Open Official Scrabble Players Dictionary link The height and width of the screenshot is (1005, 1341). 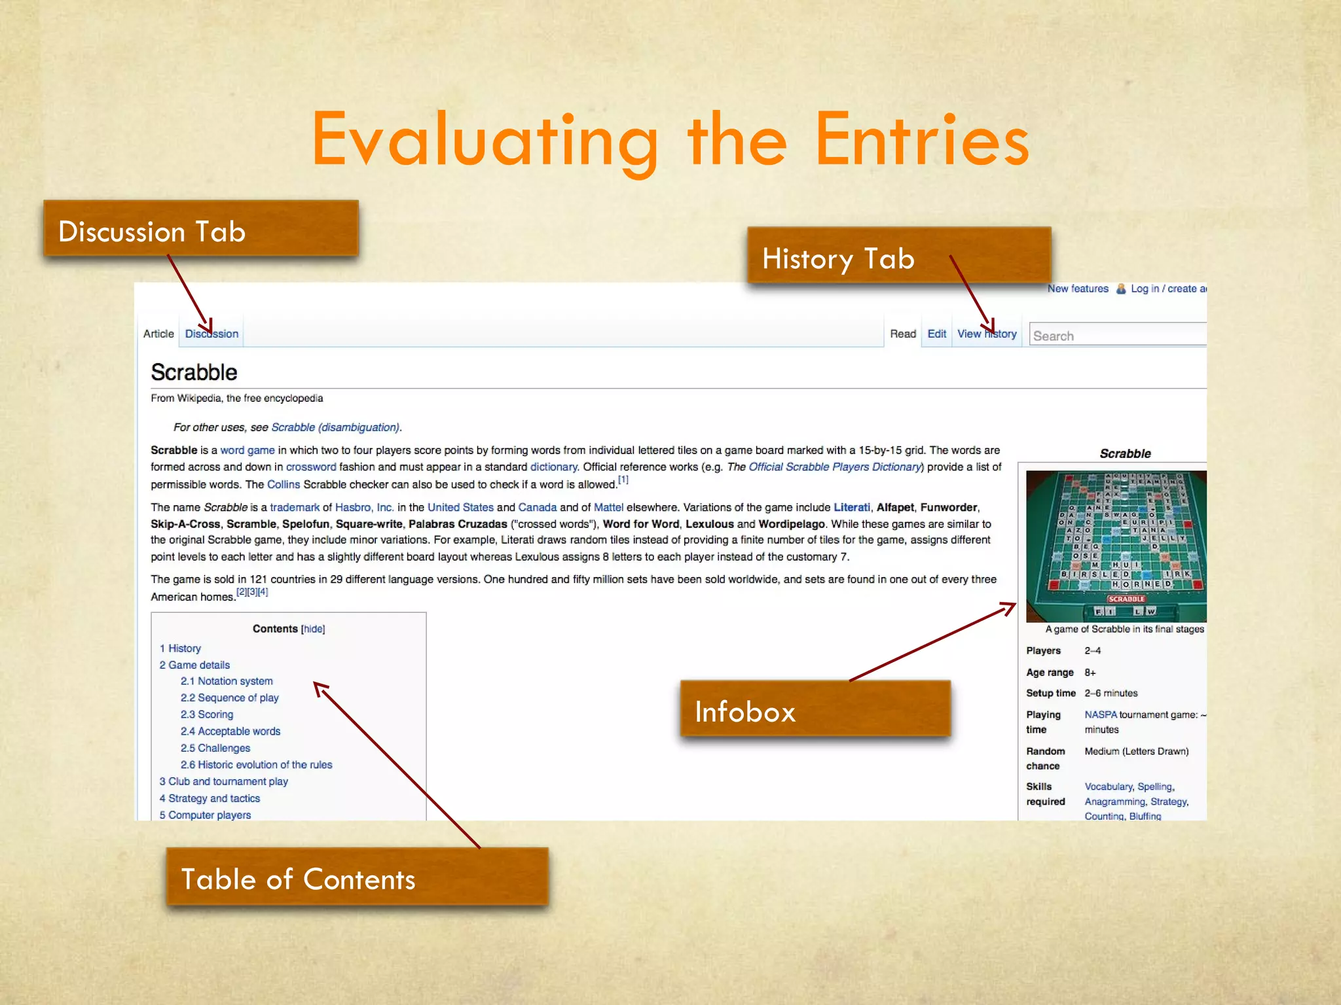coord(836,467)
